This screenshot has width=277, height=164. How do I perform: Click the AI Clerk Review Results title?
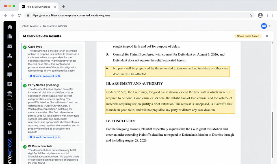pyautogui.click(x=42, y=36)
